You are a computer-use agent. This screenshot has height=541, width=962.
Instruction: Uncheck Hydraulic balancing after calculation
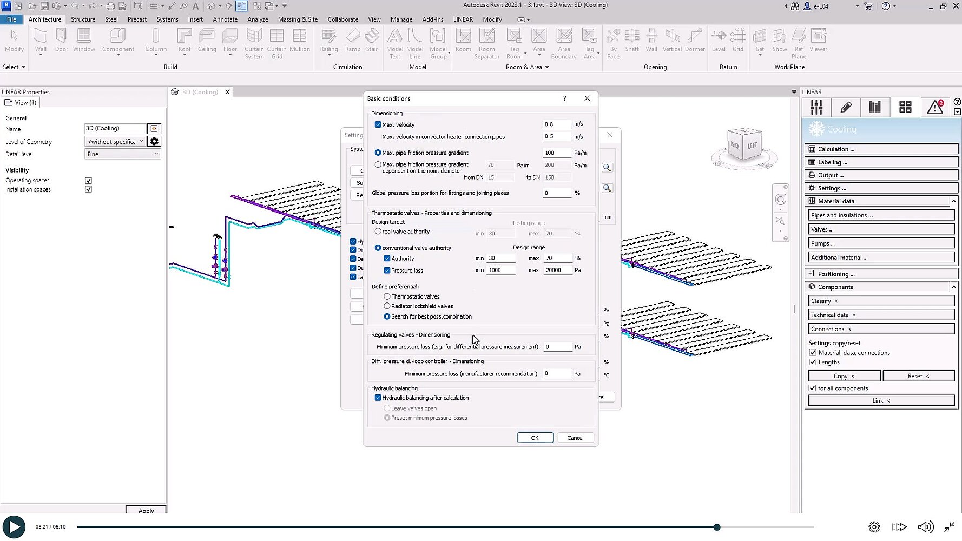(378, 398)
